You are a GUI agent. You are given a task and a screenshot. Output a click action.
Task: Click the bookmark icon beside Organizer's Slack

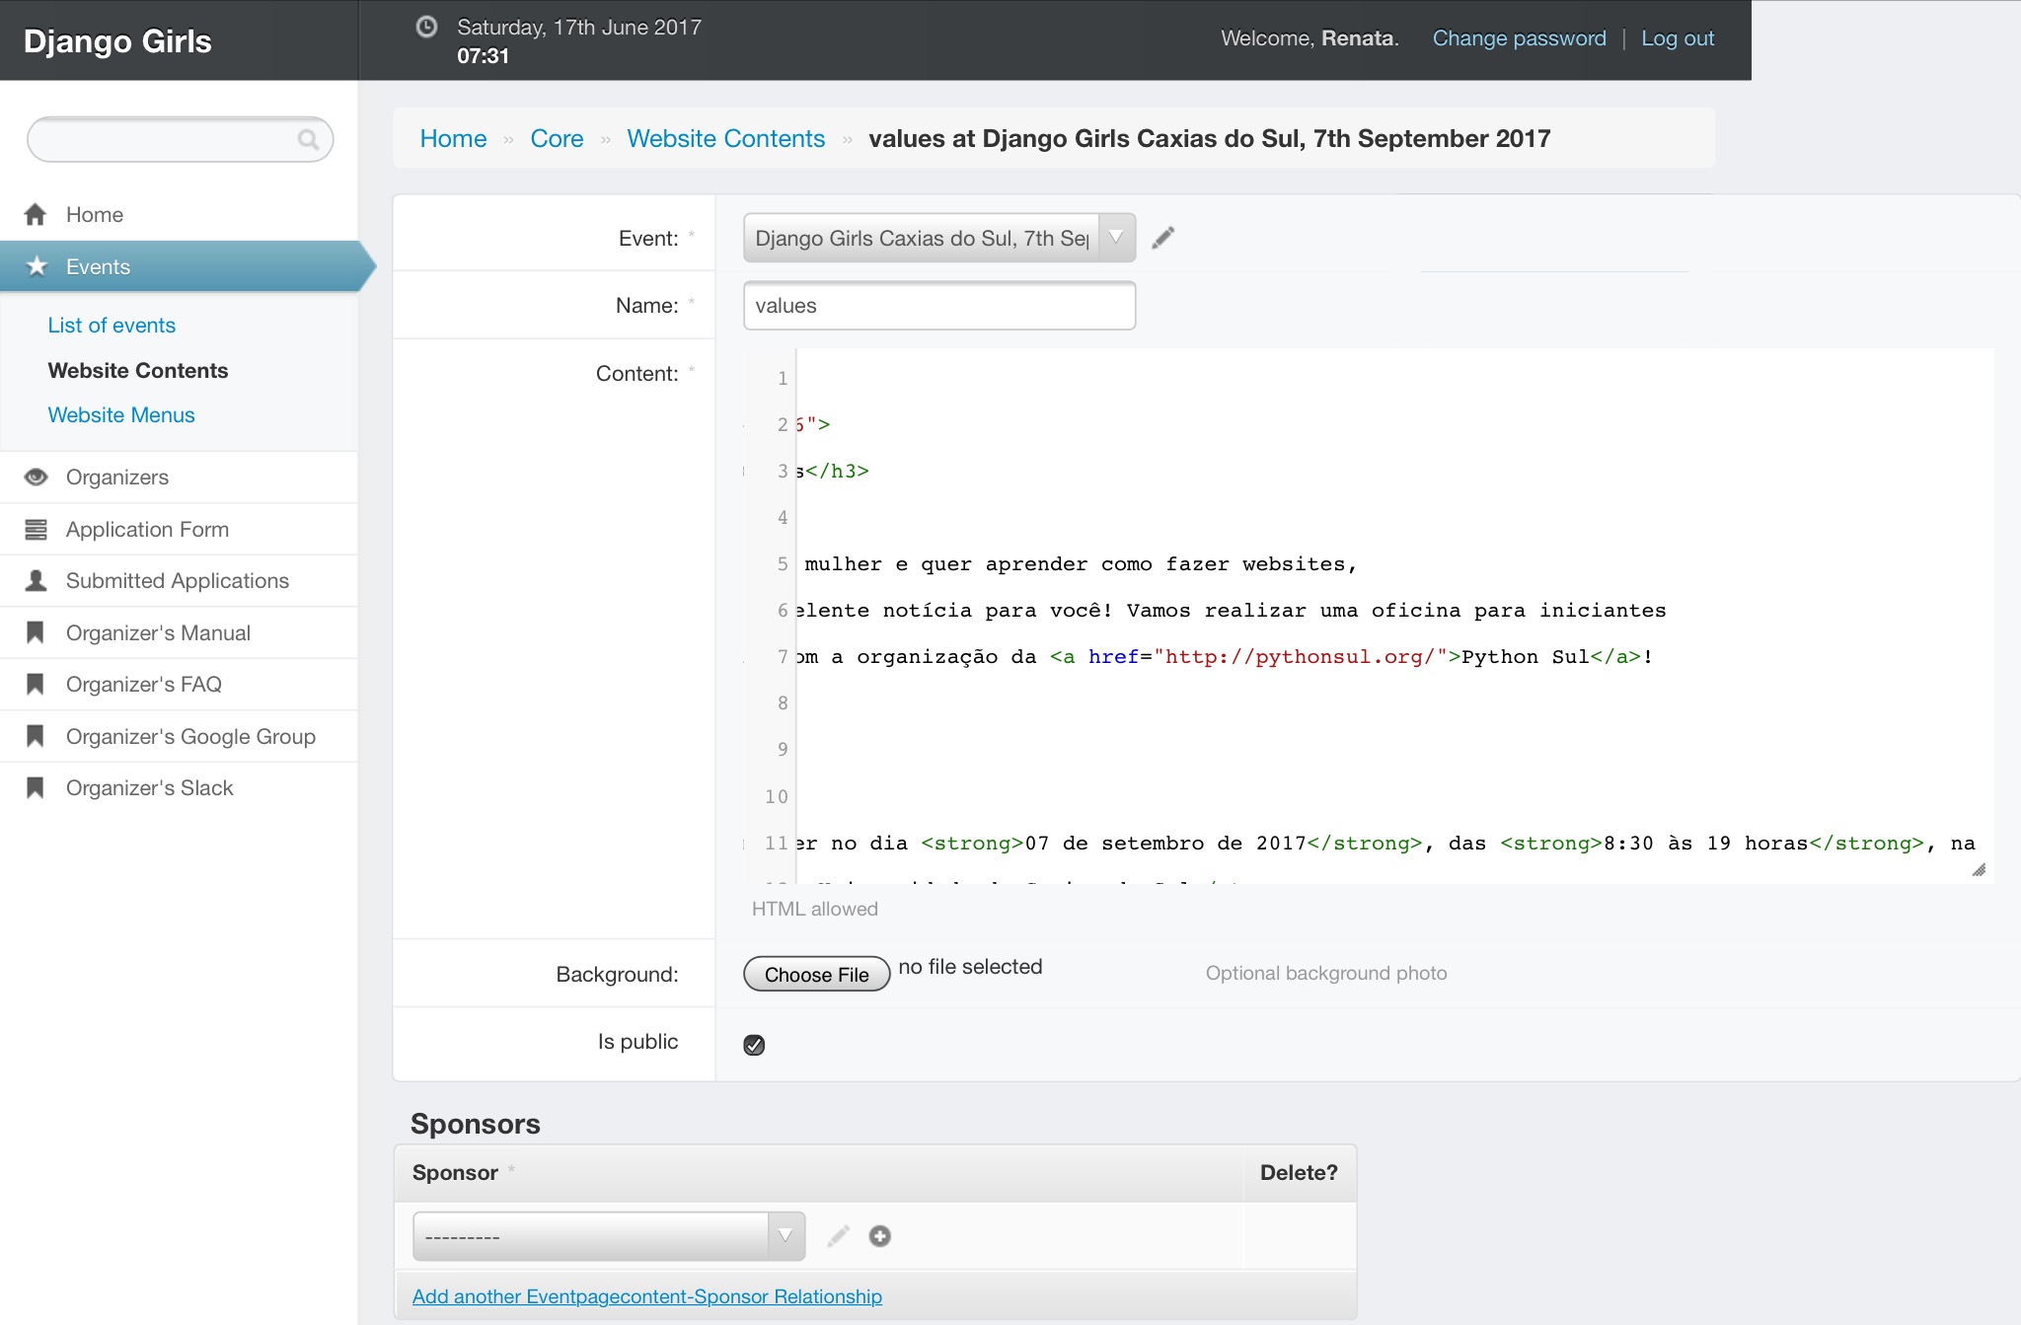(36, 787)
